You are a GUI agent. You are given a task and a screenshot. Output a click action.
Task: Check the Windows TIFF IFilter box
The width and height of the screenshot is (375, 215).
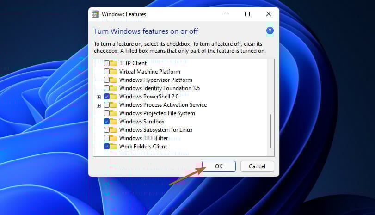[x=106, y=138]
